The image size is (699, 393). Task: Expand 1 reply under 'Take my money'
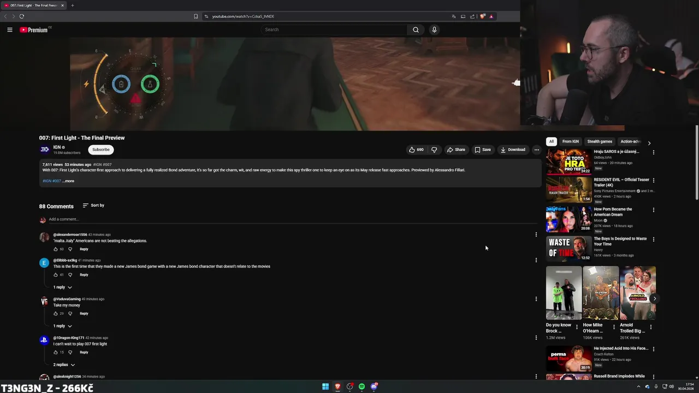[x=62, y=326]
